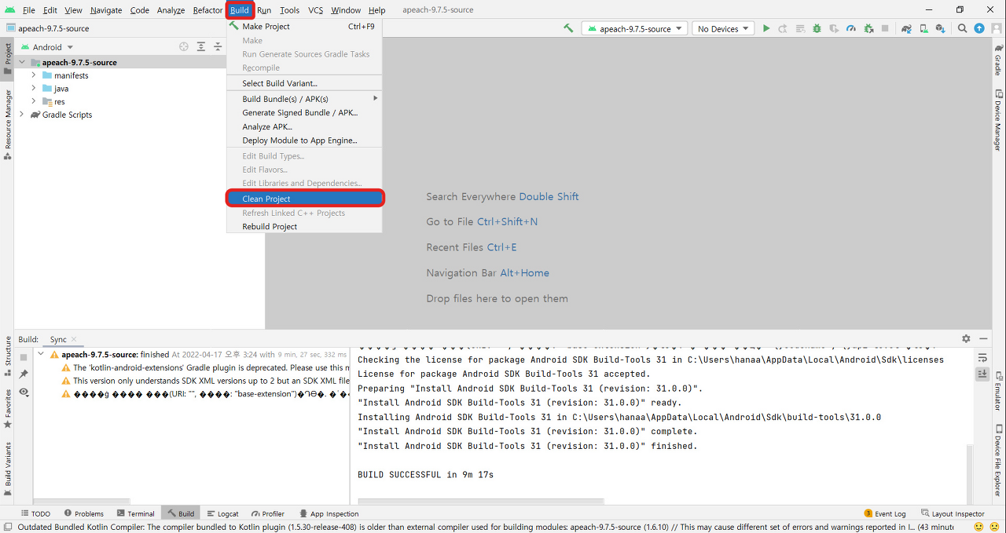Click the Stop square toolbar icon

885,28
